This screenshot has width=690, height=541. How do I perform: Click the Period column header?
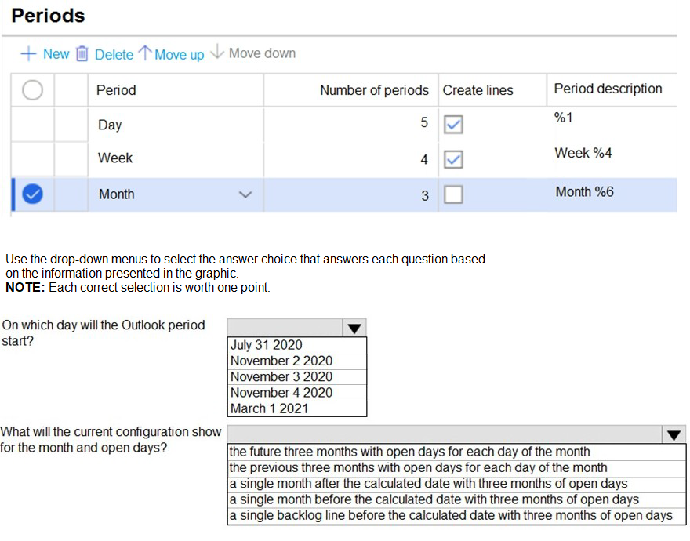click(116, 90)
